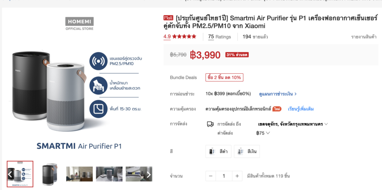Open the 75 Ratings section
The width and height of the screenshot is (382, 190).
219,37
